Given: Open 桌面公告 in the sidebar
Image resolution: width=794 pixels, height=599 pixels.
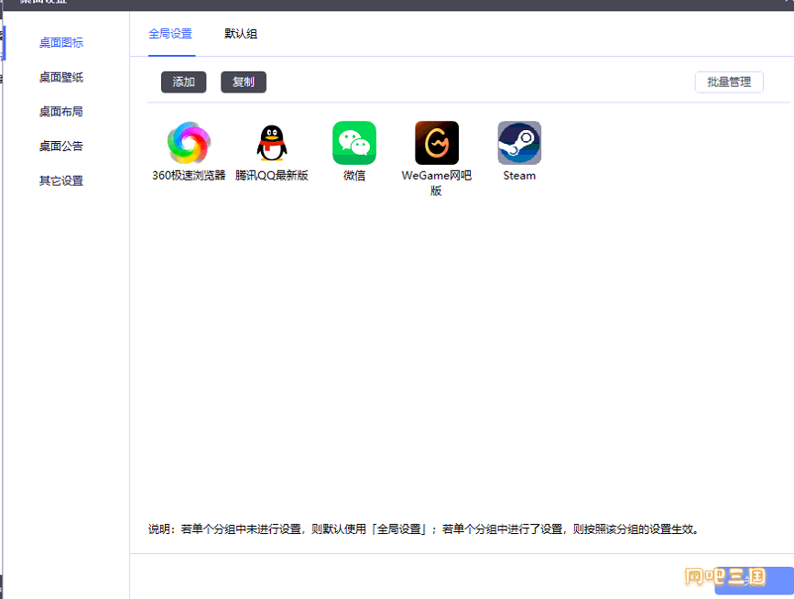Looking at the screenshot, I should pos(61,147).
